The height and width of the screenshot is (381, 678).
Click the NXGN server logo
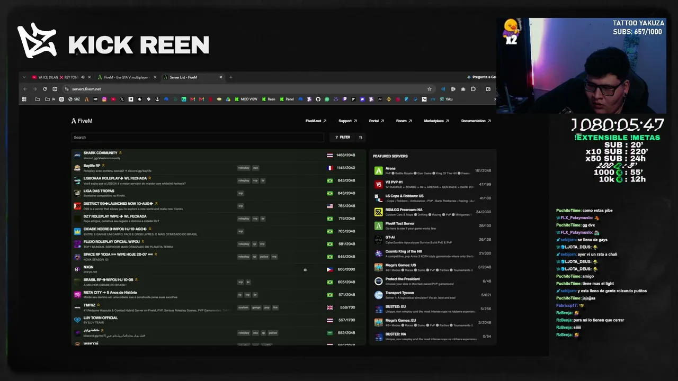point(77,269)
